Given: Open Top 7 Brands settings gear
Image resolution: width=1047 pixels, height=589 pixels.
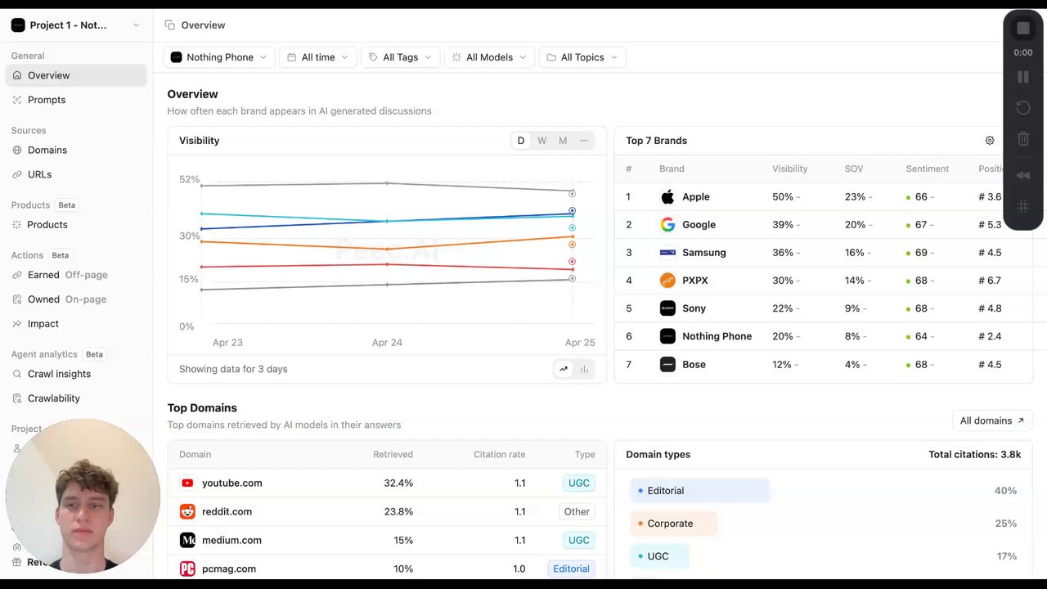Looking at the screenshot, I should pyautogui.click(x=990, y=141).
